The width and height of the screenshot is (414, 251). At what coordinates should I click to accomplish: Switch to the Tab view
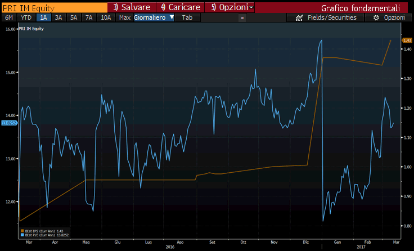point(187,17)
